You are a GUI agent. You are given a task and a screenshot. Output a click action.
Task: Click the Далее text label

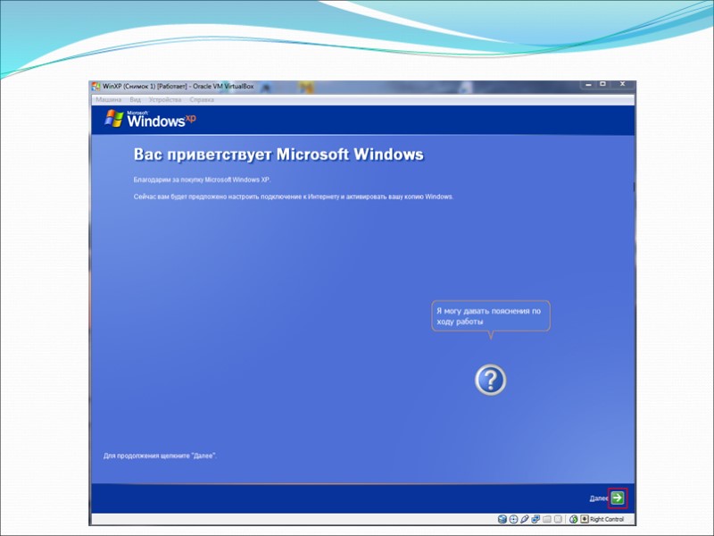click(x=599, y=498)
